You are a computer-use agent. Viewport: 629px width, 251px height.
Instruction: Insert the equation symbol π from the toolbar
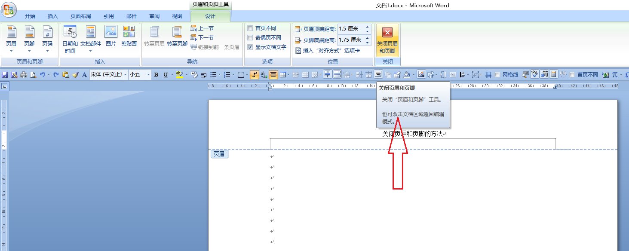click(x=615, y=74)
